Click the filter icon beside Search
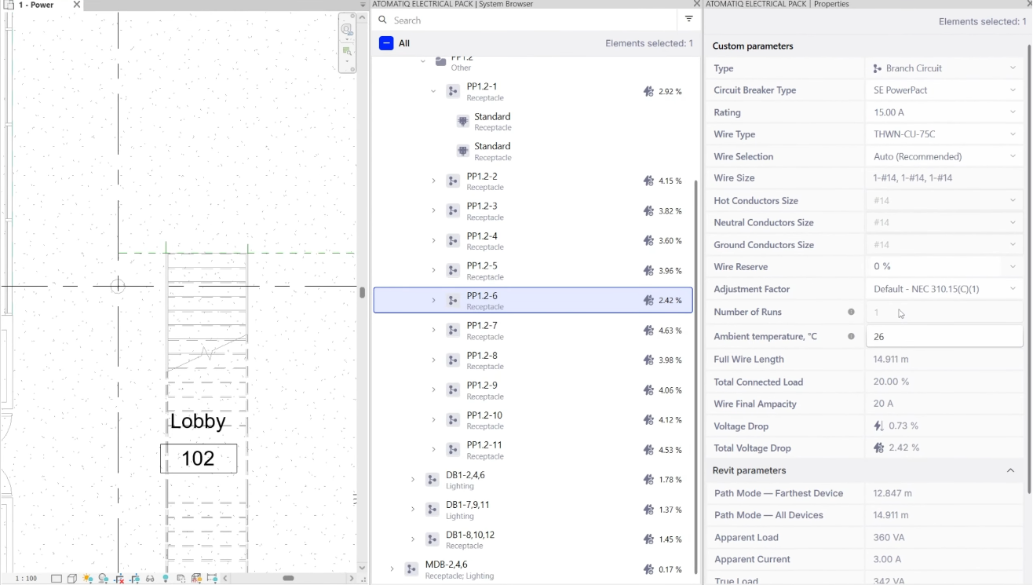The width and height of the screenshot is (1033, 585). point(688,20)
